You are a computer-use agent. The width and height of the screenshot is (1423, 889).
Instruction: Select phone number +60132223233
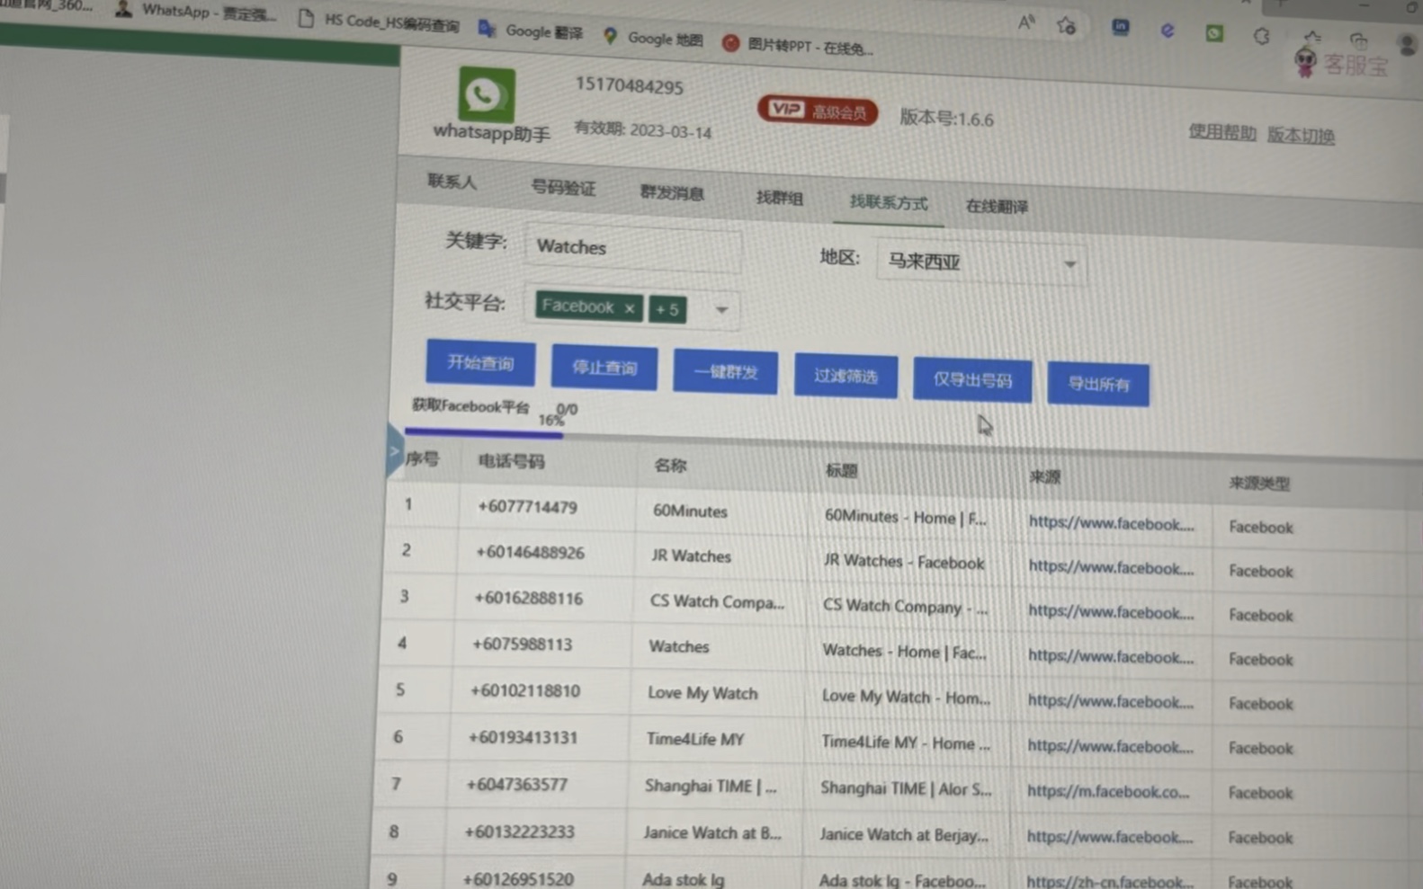pos(519,831)
